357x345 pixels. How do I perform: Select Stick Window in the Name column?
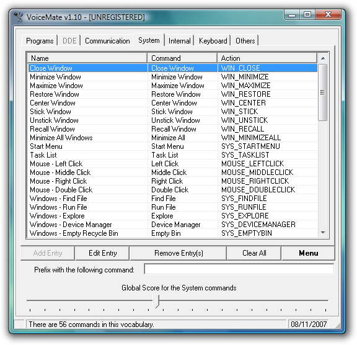50,112
